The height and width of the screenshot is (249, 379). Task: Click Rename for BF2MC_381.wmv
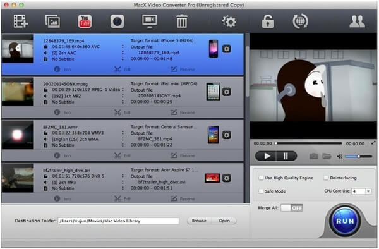click(x=183, y=155)
